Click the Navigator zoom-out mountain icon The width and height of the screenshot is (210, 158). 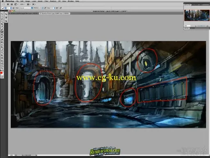(x=196, y=26)
